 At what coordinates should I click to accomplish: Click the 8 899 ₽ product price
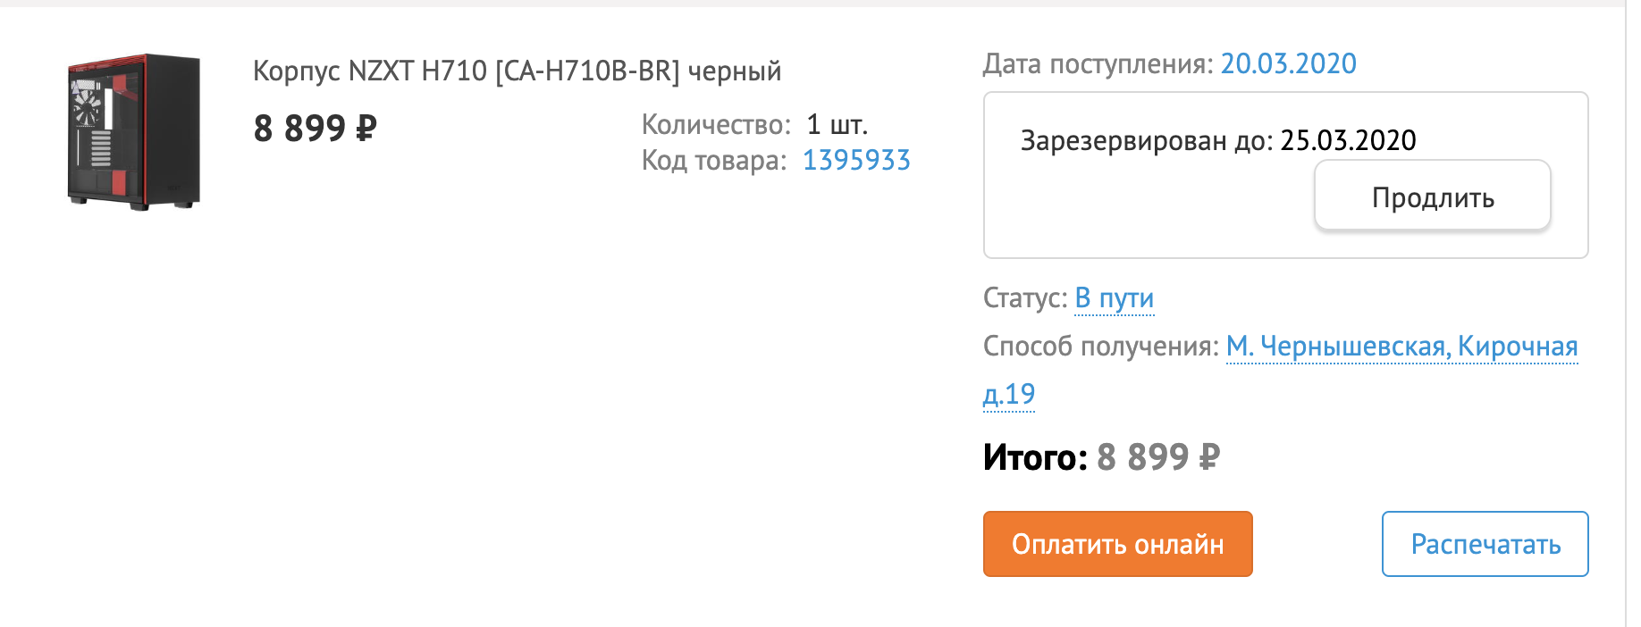point(315,129)
